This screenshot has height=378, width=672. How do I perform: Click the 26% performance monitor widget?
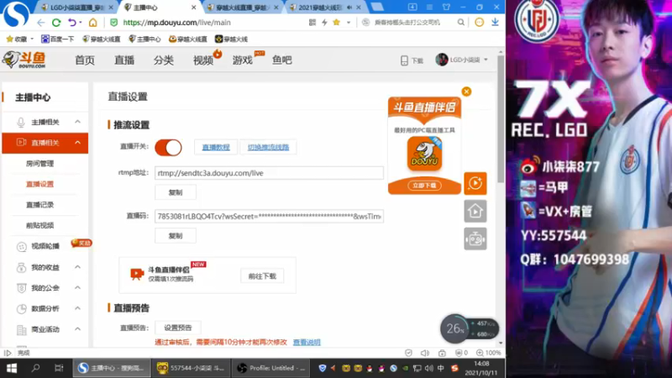[x=455, y=328]
